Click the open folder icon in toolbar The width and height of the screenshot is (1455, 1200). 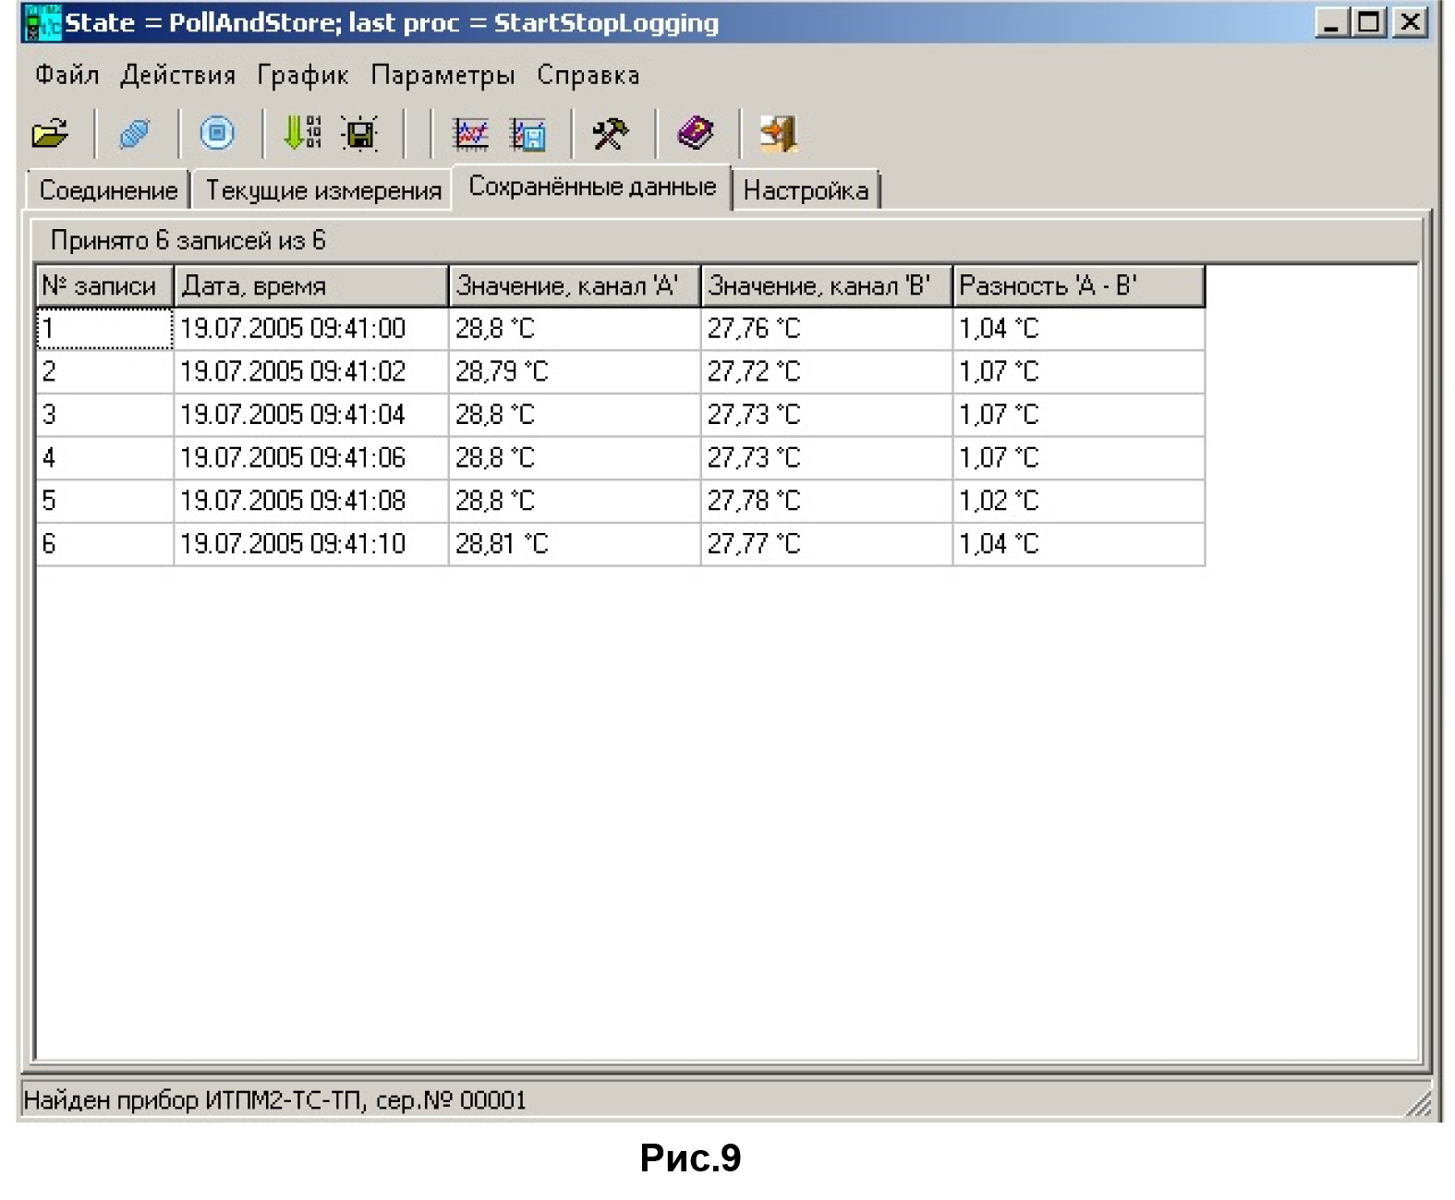pos(50,134)
